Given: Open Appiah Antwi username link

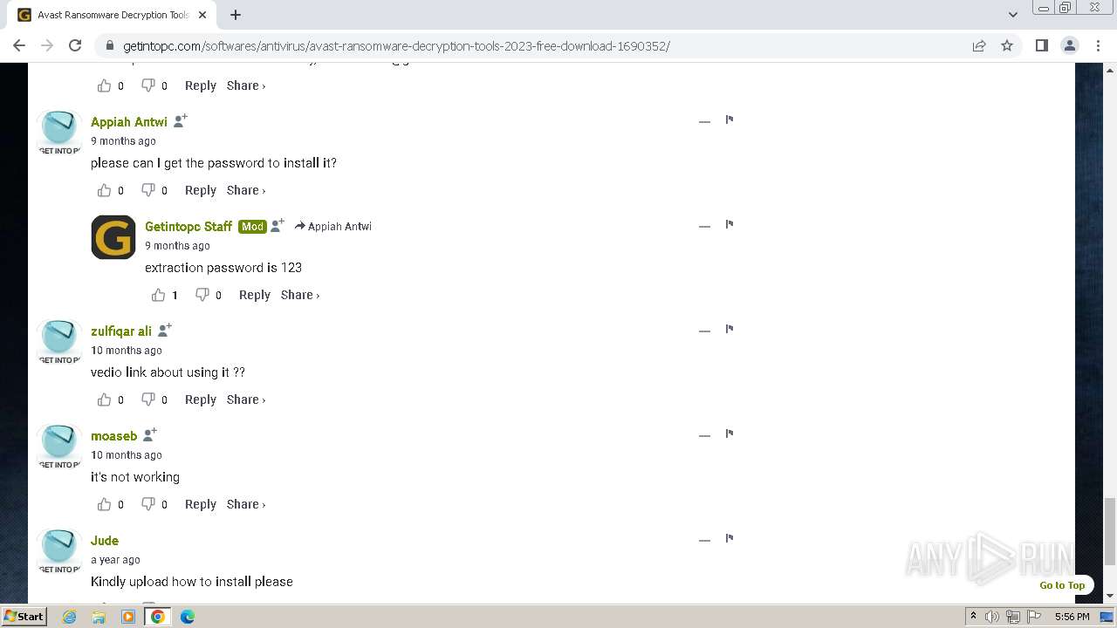Looking at the screenshot, I should click(129, 122).
